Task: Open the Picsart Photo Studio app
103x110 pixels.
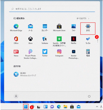Action: pyautogui.click(x=30, y=54)
